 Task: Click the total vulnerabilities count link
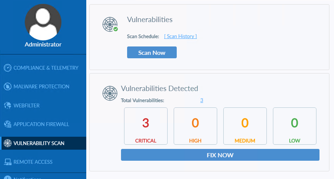202,100
